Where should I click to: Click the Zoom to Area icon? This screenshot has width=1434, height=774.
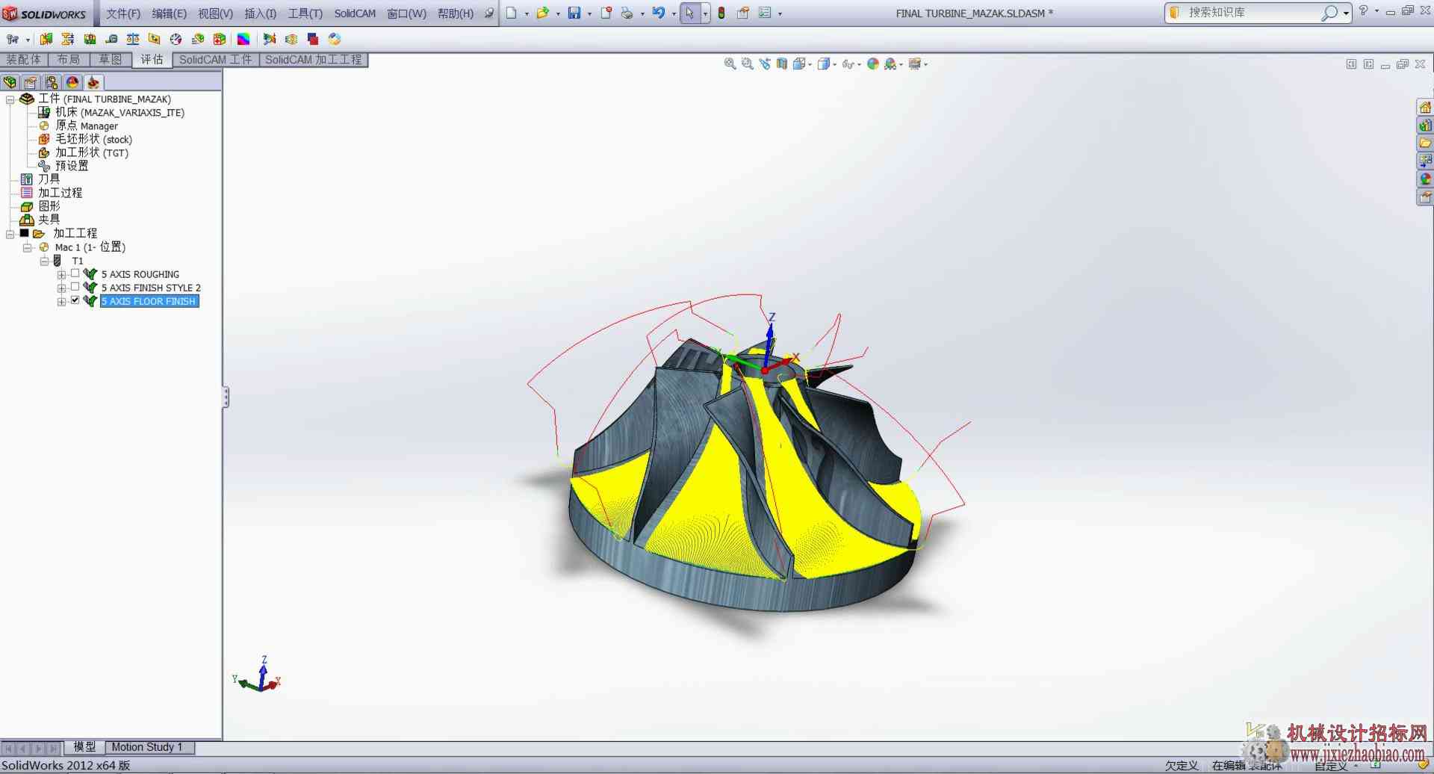747,64
